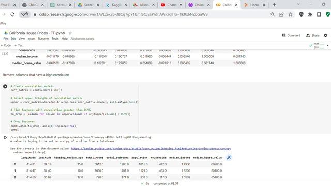Screen dimensions: 331x186
Task: Bookmark this page with the star
Action: click(x=290, y=14)
